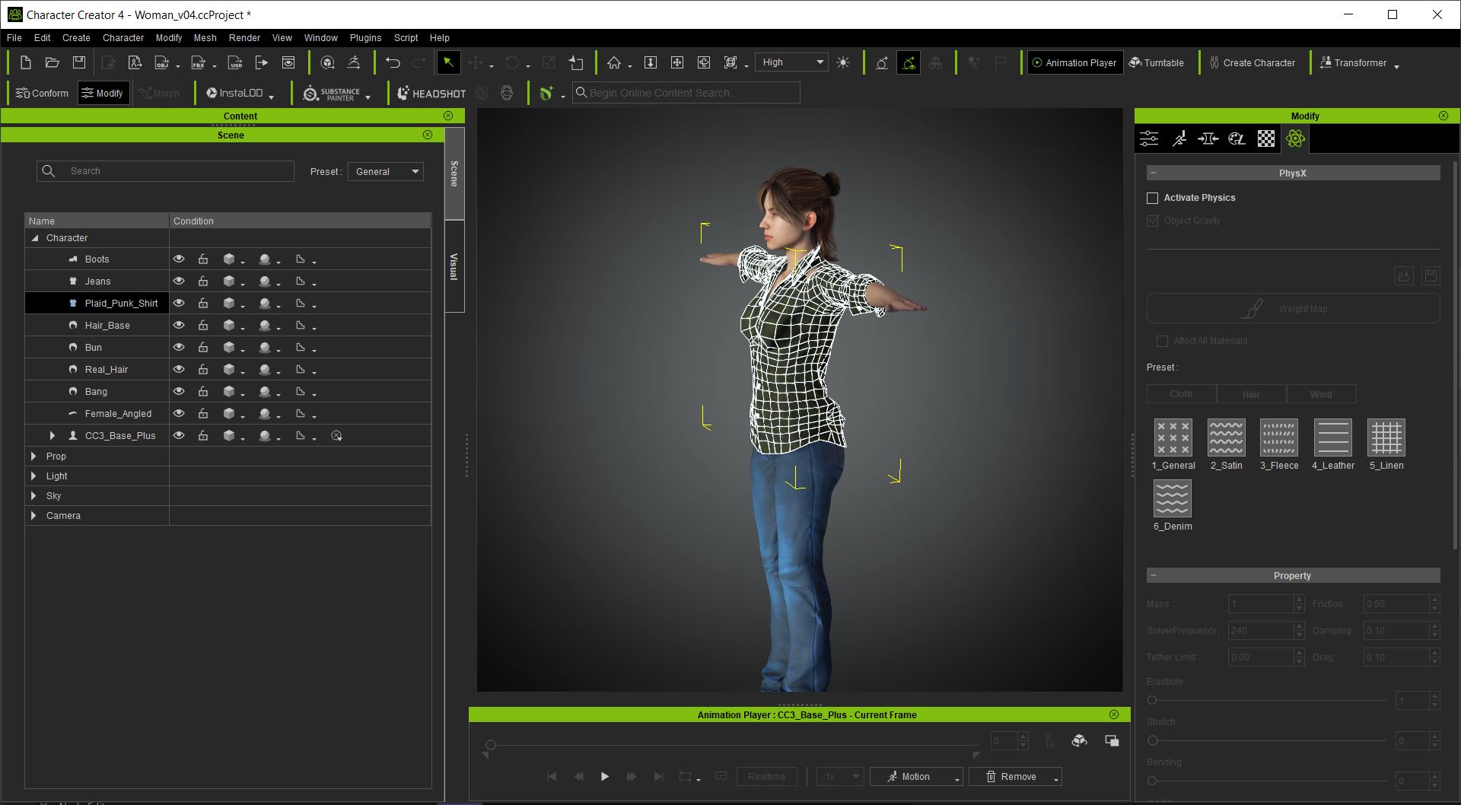The width and height of the screenshot is (1461, 805).
Task: Click the Weight Map button
Action: pyautogui.click(x=1292, y=308)
